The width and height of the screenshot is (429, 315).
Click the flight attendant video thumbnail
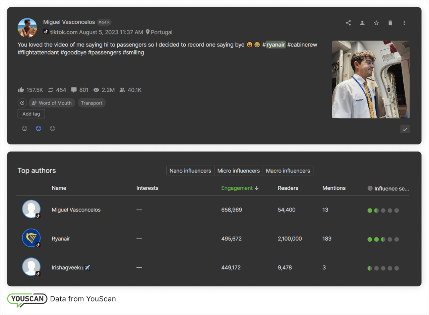click(371, 79)
